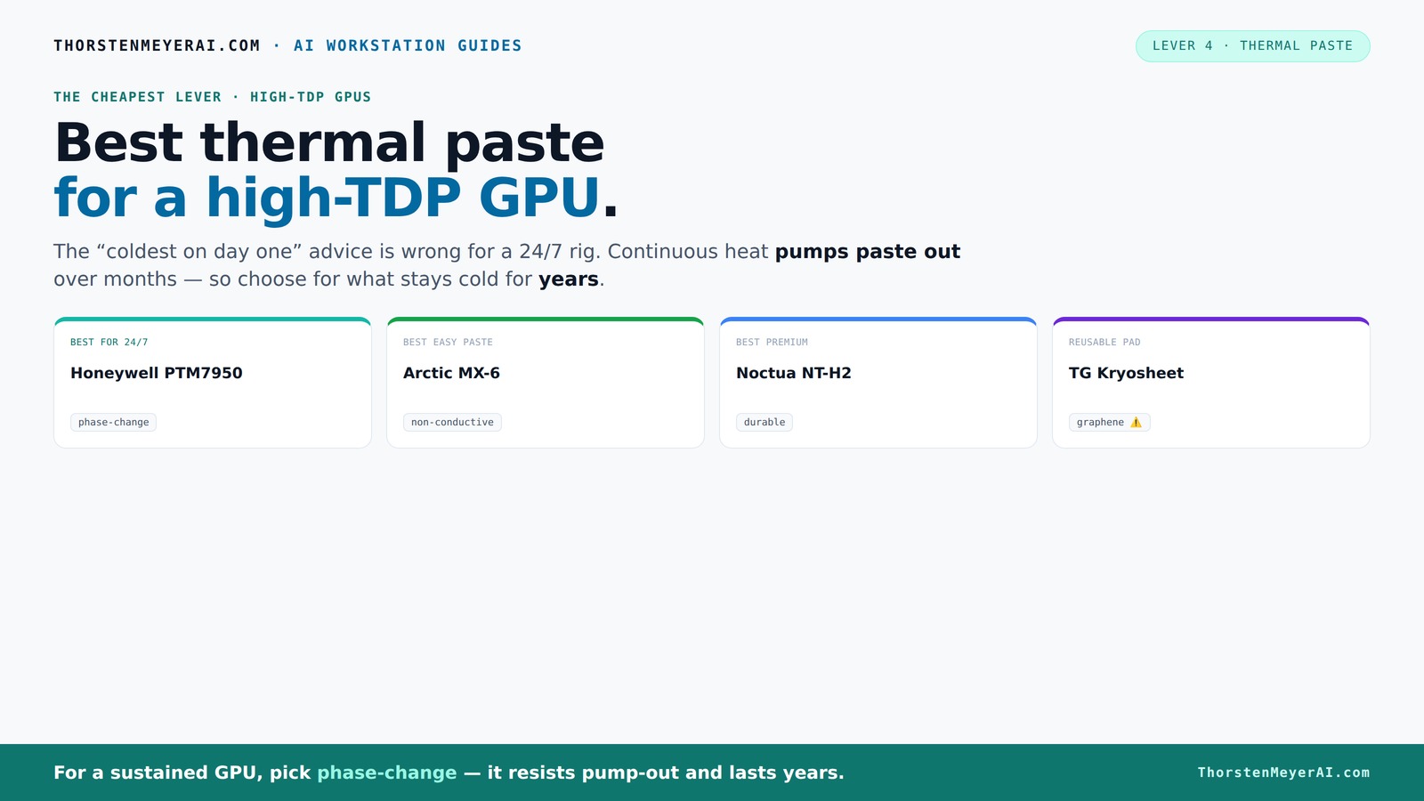Click the REUSABLE PAD label
This screenshot has height=801, width=1424.
click(x=1104, y=343)
